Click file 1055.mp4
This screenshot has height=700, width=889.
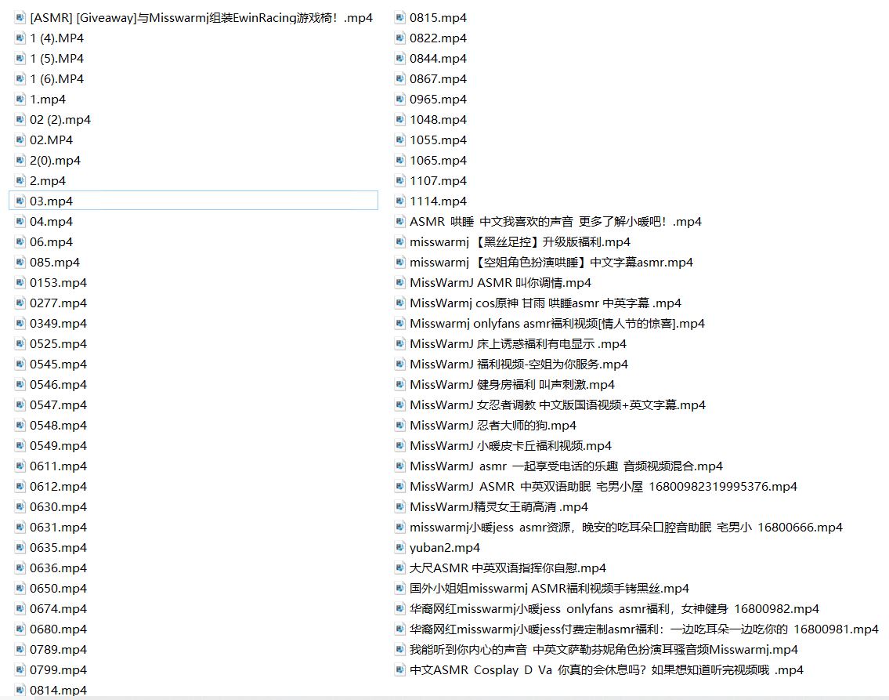(x=439, y=140)
